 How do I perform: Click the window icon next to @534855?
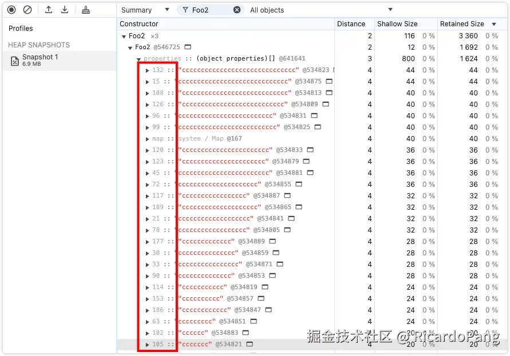(299, 184)
